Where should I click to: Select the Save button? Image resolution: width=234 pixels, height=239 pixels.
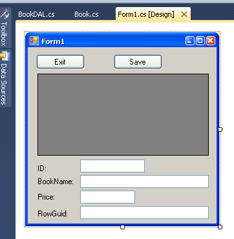[x=138, y=62]
